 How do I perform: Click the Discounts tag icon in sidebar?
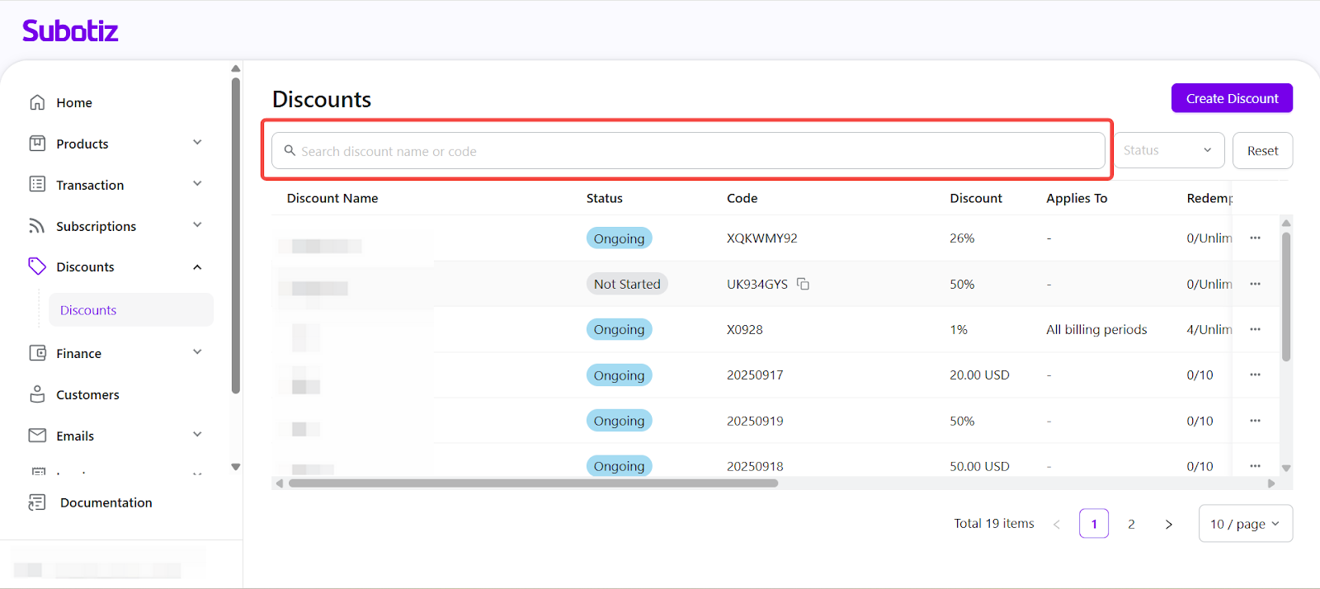37,266
